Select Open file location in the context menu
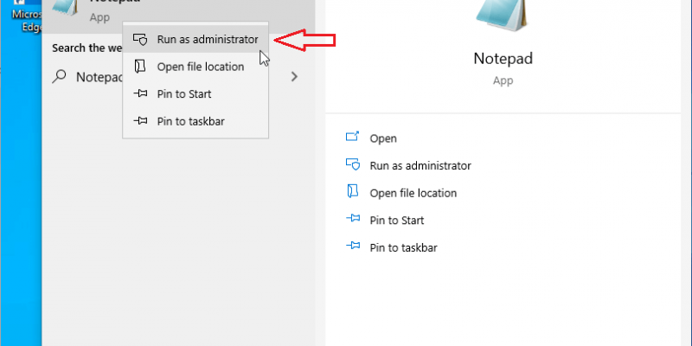 pyautogui.click(x=200, y=67)
